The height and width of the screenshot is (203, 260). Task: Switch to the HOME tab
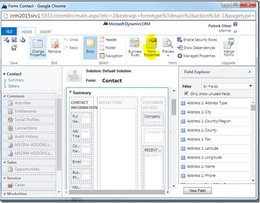(x=27, y=31)
